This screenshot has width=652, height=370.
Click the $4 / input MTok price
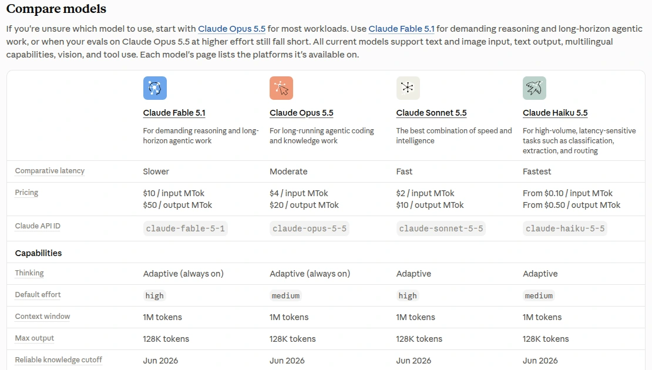tap(299, 193)
